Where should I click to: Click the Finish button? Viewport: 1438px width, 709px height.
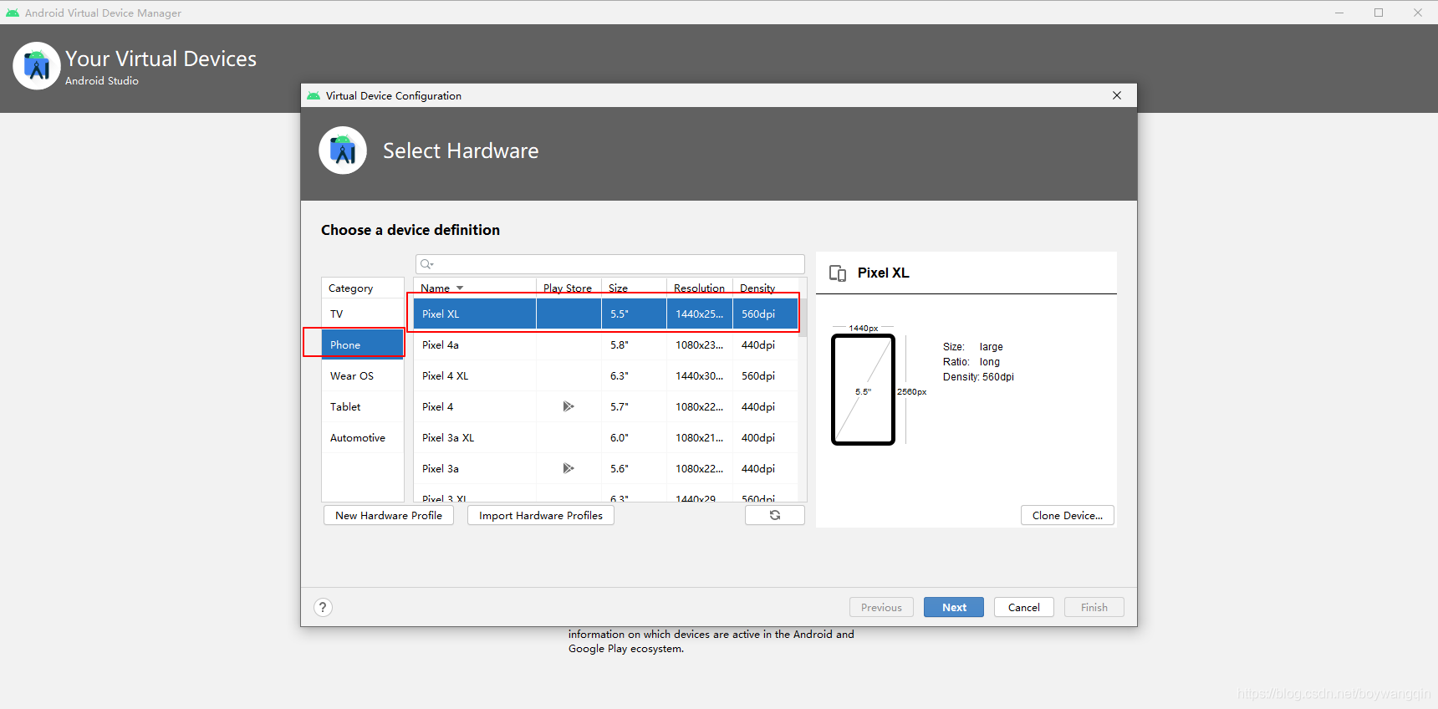(x=1094, y=607)
